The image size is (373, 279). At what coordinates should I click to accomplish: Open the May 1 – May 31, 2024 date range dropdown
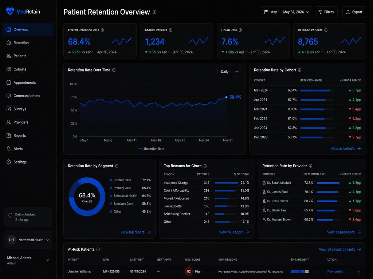[x=286, y=12]
